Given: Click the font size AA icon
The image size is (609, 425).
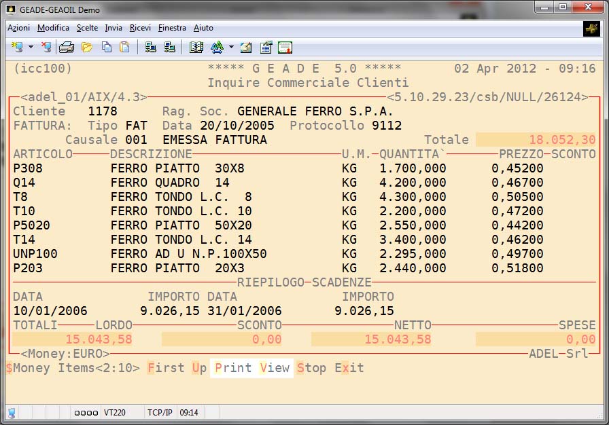Looking at the screenshot, I should pos(217,47).
